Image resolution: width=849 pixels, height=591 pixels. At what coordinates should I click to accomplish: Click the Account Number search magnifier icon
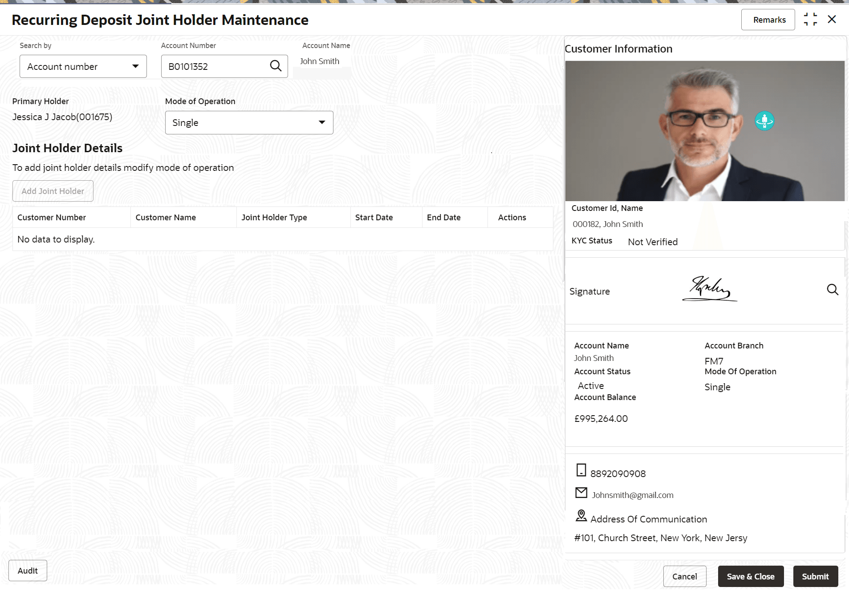point(276,66)
